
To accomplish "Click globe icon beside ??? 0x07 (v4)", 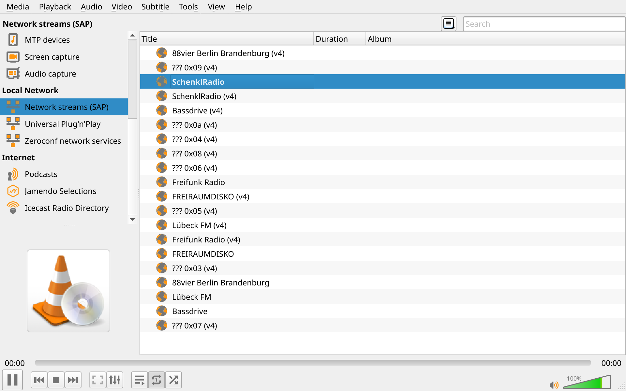I will tap(162, 325).
